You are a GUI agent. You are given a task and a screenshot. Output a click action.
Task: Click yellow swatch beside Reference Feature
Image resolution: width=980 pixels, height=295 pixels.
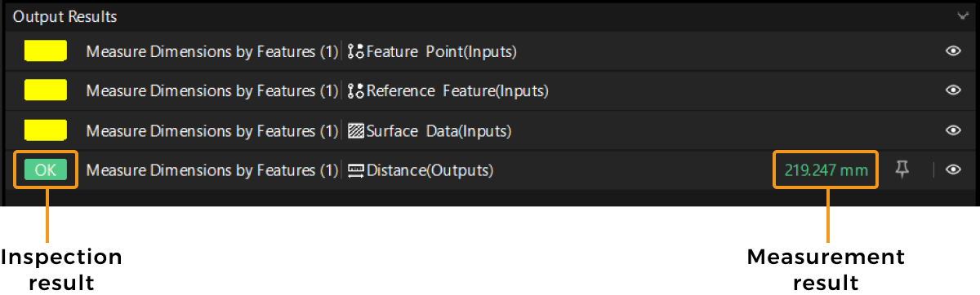[45, 90]
